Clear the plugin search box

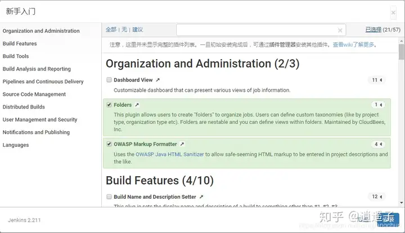[x=340, y=30]
